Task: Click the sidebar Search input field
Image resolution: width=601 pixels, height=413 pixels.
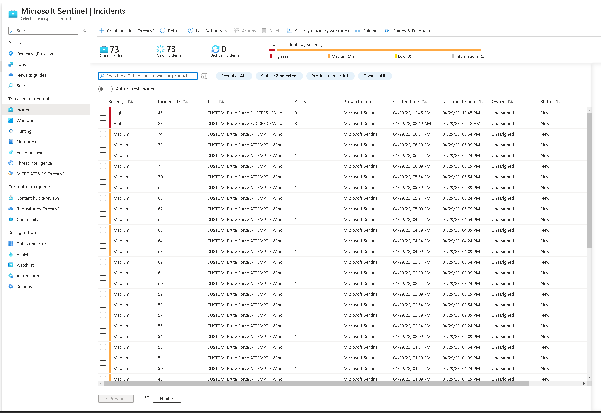Action: pyautogui.click(x=43, y=31)
